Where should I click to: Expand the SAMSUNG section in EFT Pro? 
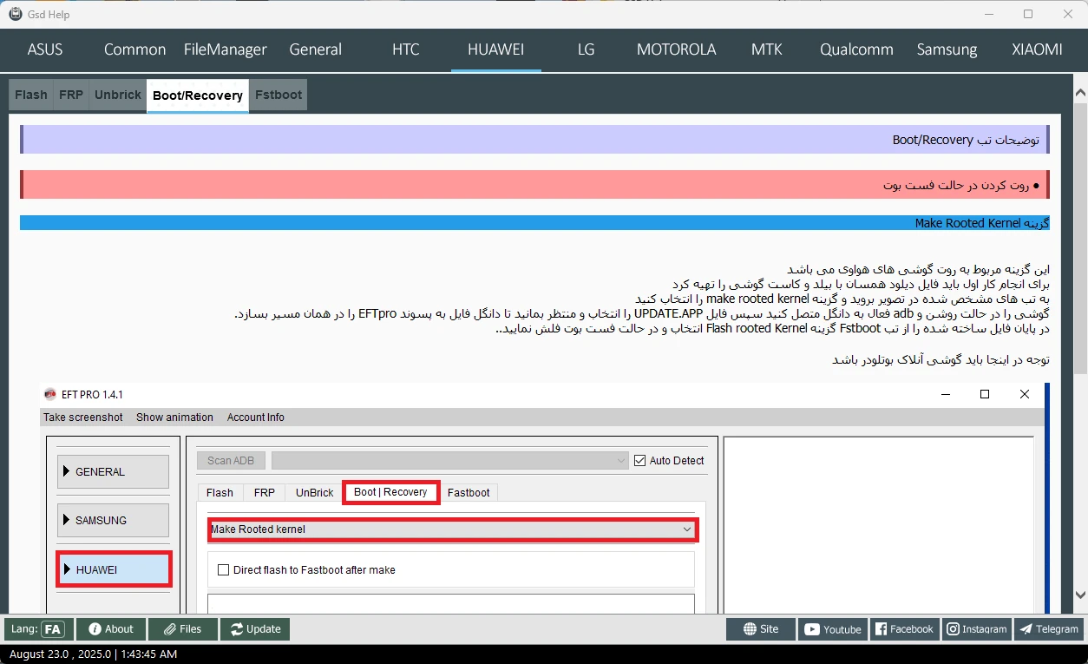point(113,521)
